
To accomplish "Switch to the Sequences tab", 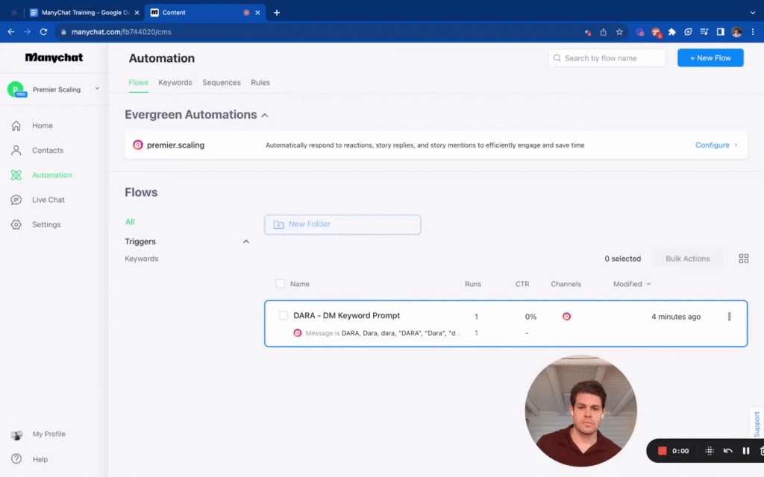I will pos(221,82).
